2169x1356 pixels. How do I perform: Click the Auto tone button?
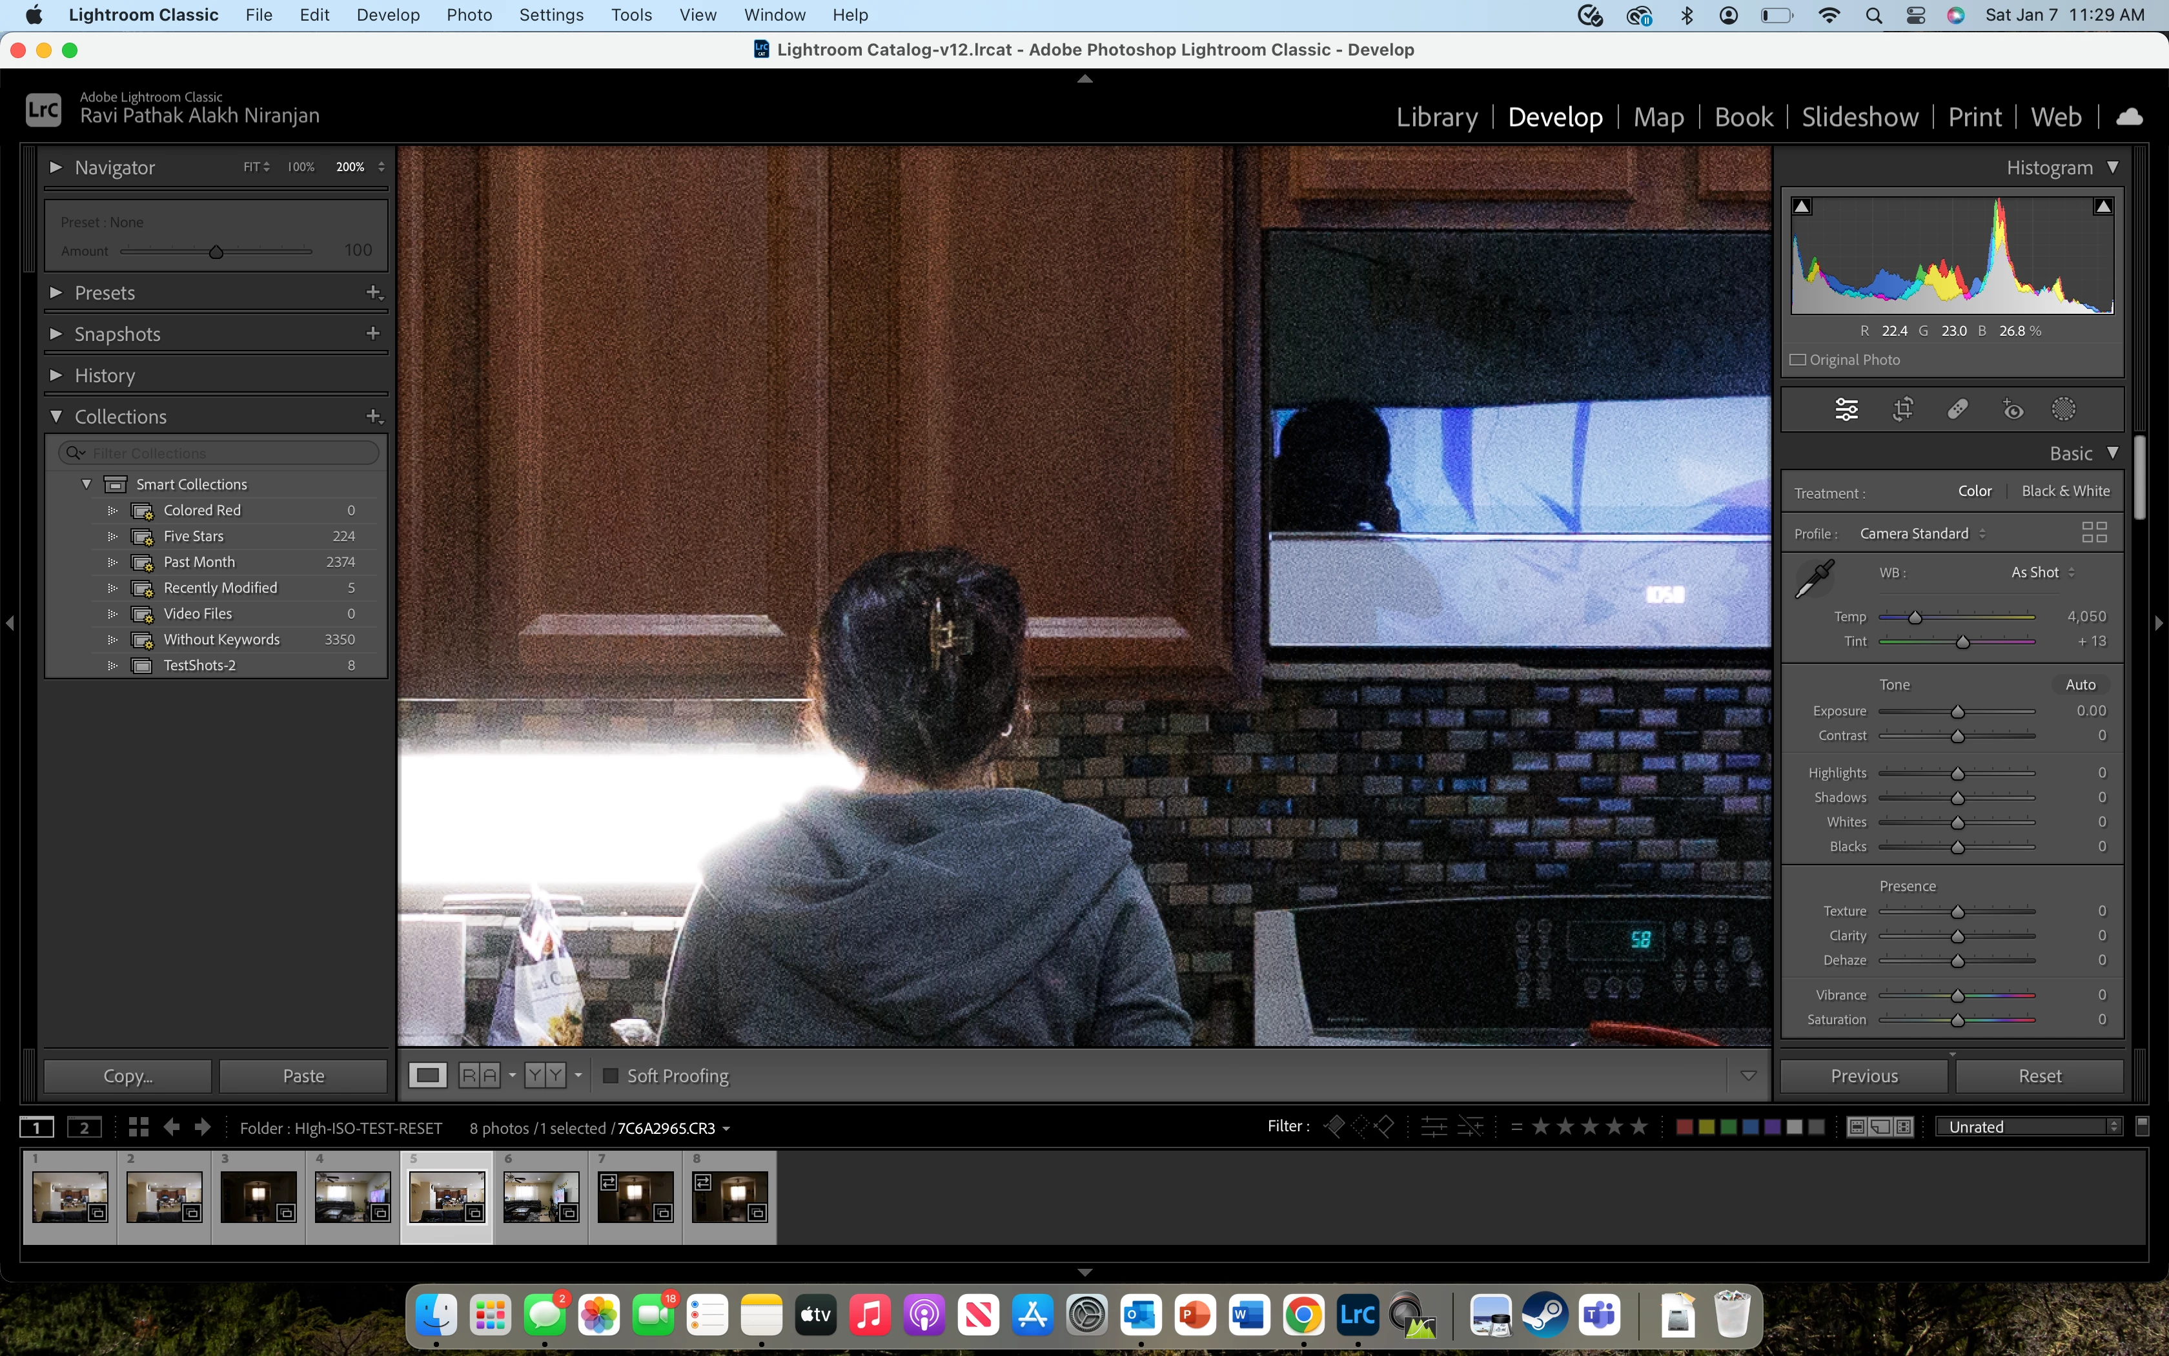pos(2079,684)
